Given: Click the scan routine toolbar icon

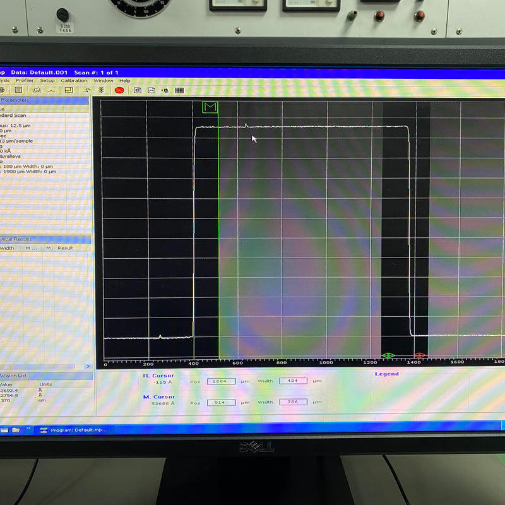Looking at the screenshot, I should tap(37, 90).
